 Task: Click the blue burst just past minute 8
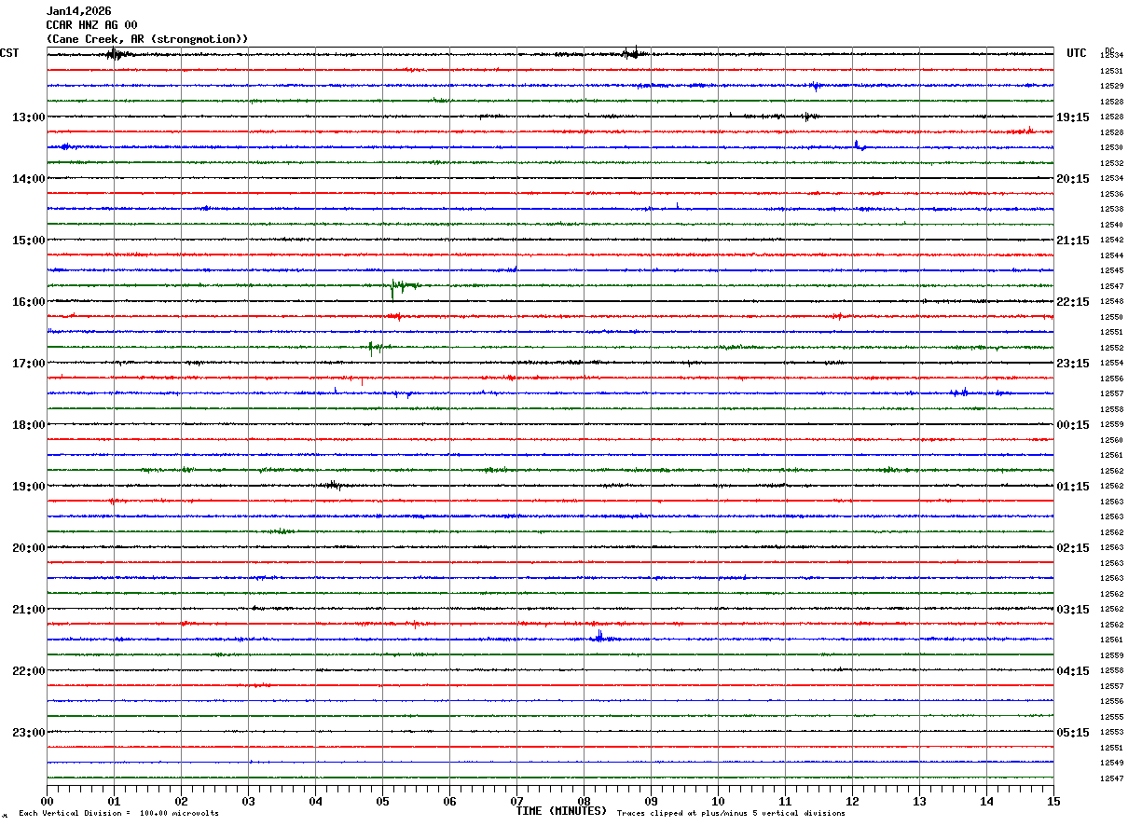pos(599,637)
